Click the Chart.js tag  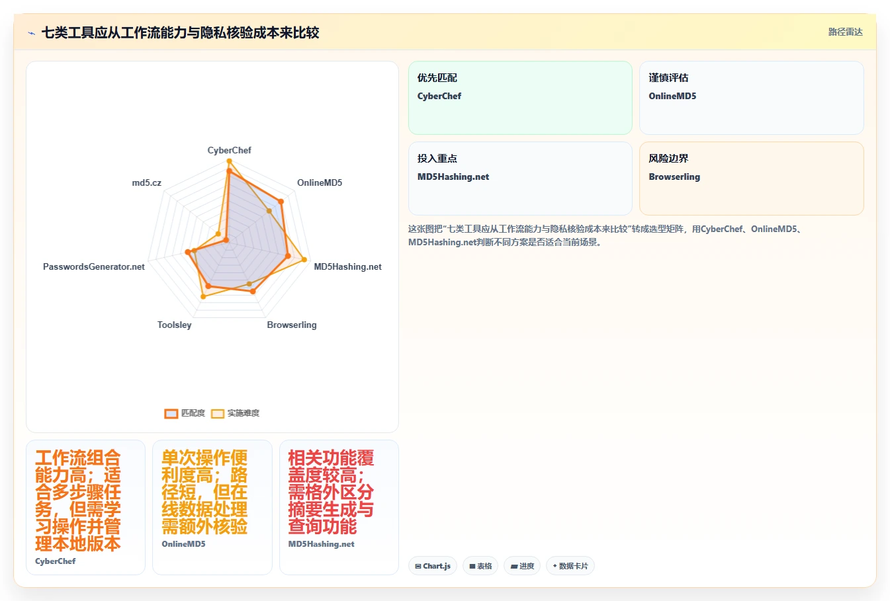433,566
